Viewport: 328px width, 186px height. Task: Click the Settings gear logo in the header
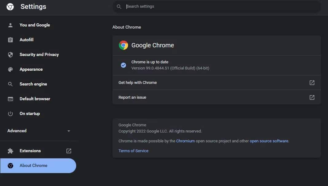(10, 6)
